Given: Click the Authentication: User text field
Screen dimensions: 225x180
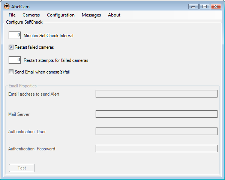Looking at the screenshot, I should pyautogui.click(x=156, y=131).
